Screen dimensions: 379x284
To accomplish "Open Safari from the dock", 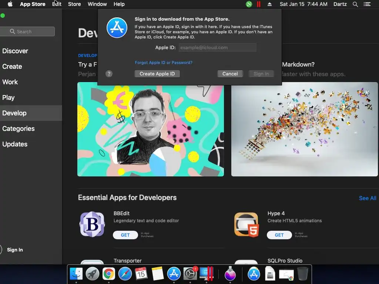I will tap(125, 274).
